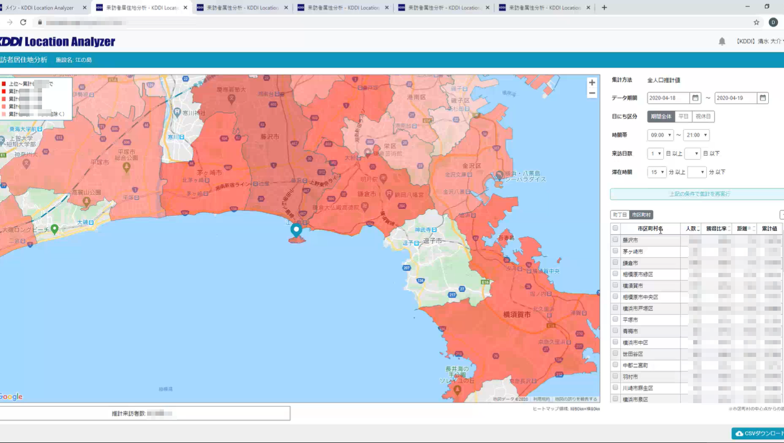
Task: Open the start date calendar picker icon
Action: click(x=695, y=98)
